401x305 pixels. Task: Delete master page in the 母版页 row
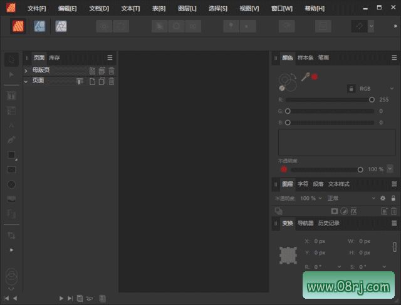112,71
